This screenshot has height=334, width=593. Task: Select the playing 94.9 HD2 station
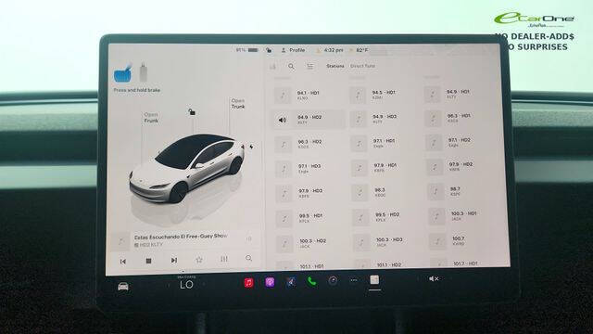(308, 120)
